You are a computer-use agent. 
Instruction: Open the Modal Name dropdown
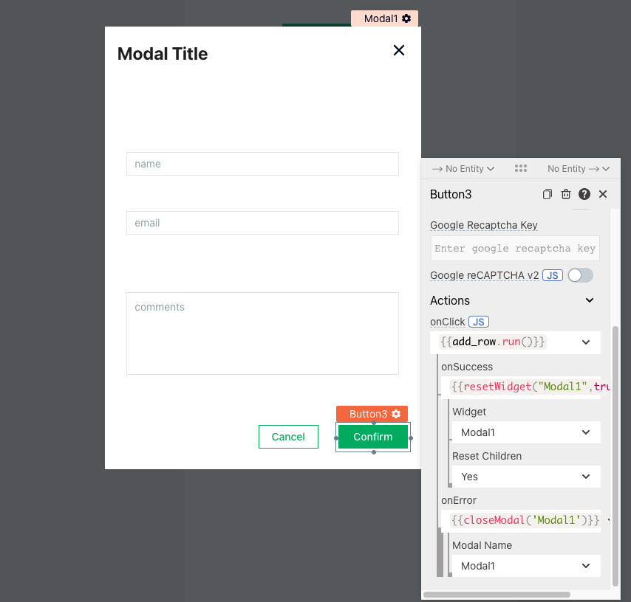tap(586, 566)
